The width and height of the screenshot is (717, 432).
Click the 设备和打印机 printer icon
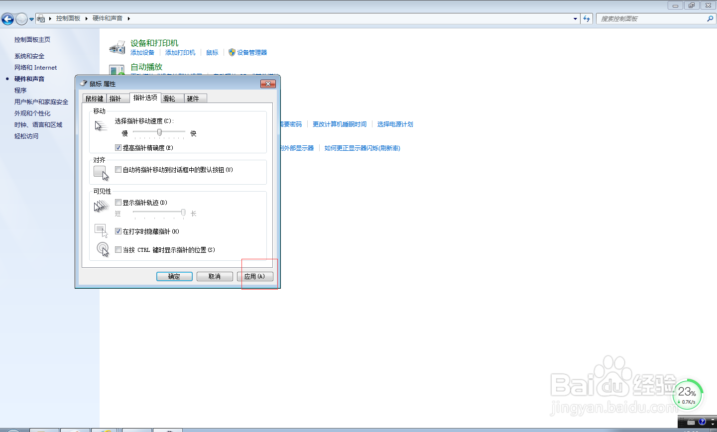click(x=117, y=47)
